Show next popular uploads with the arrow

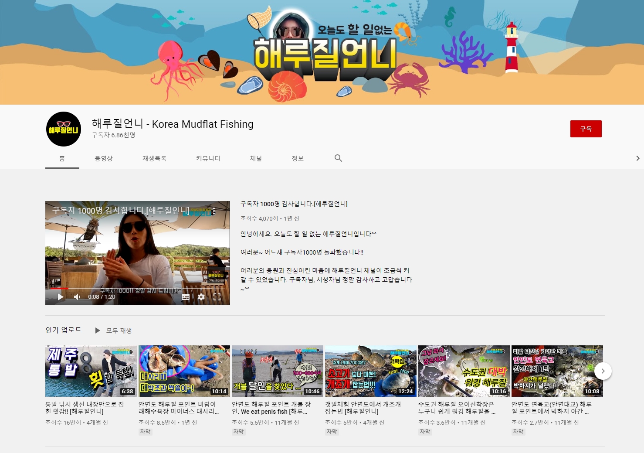click(603, 371)
